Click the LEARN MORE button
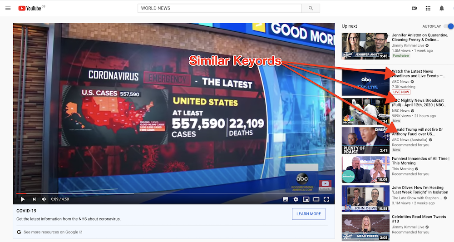The height and width of the screenshot is (242, 454). click(309, 214)
